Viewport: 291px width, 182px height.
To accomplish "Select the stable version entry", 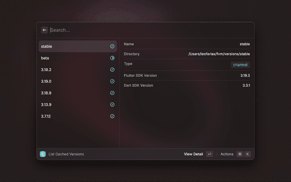I will click(x=73, y=46).
